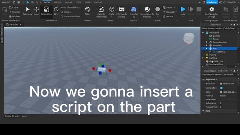Click the Ancorar anchor icon

(x=164, y=16)
